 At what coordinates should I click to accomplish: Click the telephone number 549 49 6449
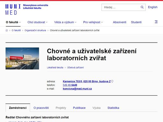point(70,85)
